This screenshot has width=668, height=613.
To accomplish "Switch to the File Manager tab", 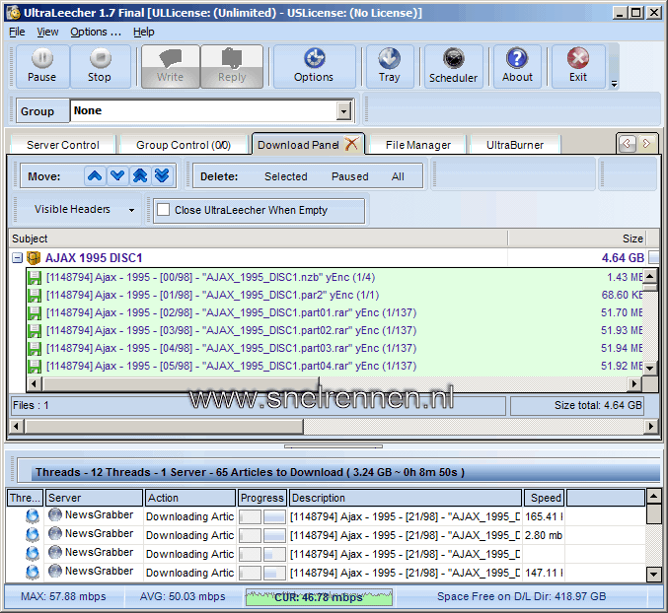I will pos(418,145).
